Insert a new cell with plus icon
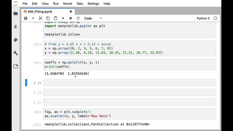The width and height of the screenshot is (233, 131). point(33,18)
